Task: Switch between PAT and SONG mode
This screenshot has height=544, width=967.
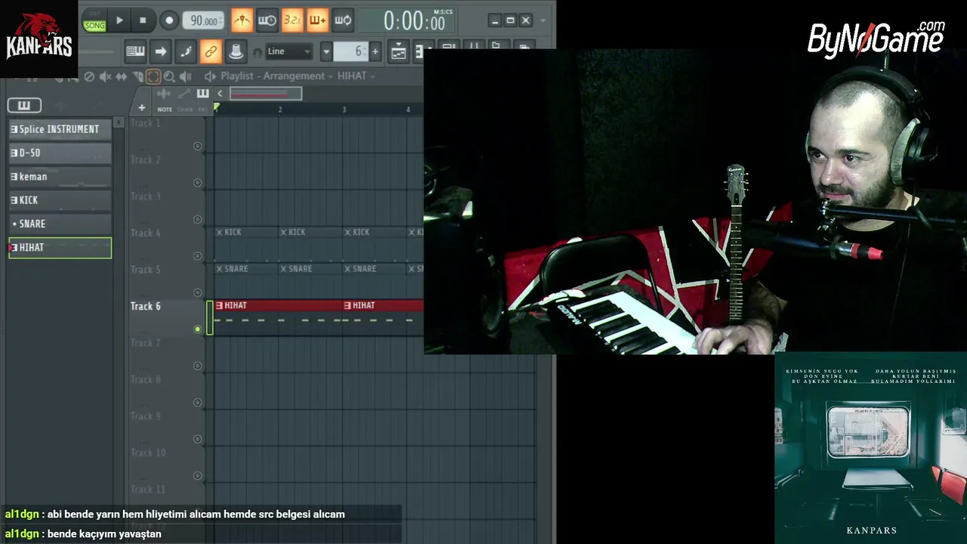Action: [94, 21]
